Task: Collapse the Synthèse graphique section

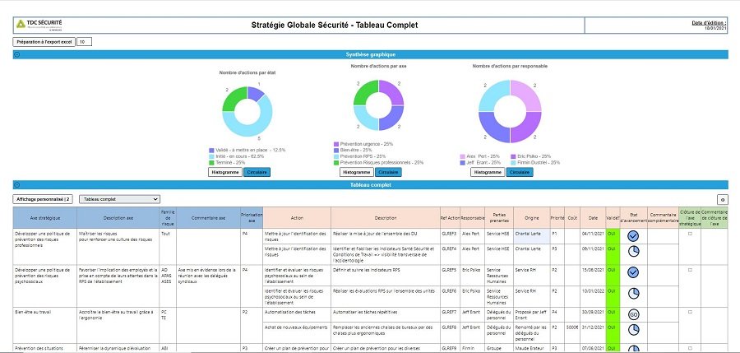Action: (17, 54)
